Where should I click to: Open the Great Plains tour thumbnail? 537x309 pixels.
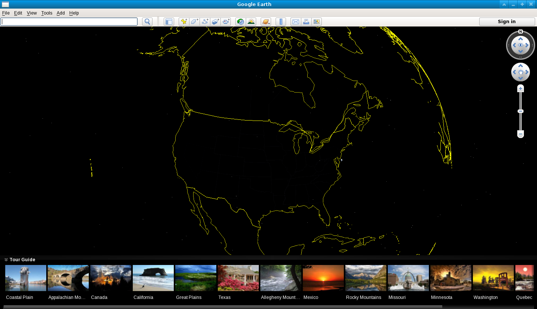click(x=196, y=278)
